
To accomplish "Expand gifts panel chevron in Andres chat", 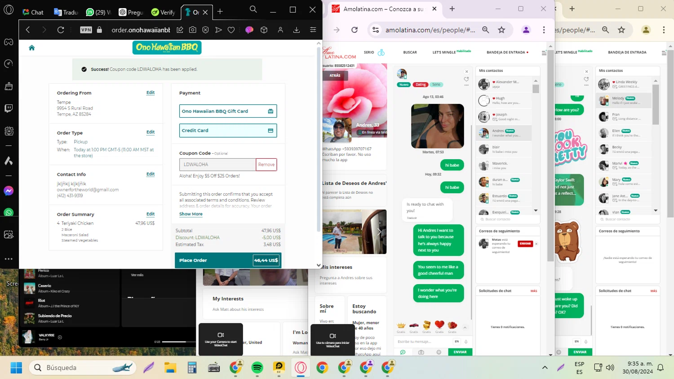I will pyautogui.click(x=465, y=328).
